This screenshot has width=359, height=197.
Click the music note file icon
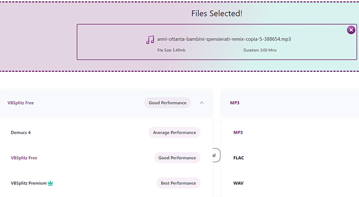[150, 40]
